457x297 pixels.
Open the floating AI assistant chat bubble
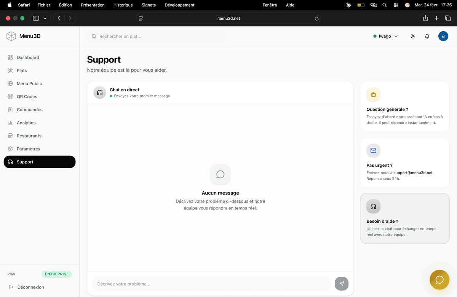439,280
